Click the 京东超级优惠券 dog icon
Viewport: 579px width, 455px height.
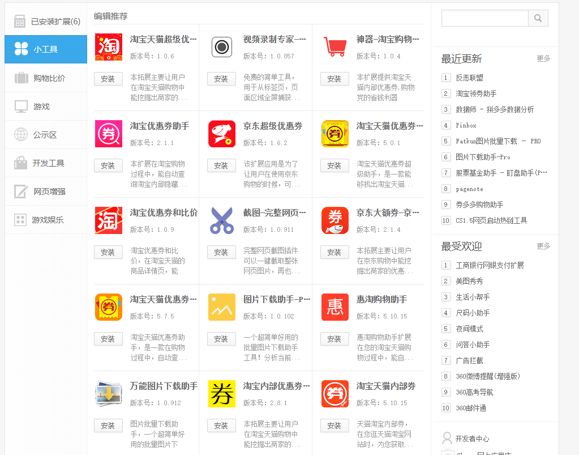[x=221, y=134]
